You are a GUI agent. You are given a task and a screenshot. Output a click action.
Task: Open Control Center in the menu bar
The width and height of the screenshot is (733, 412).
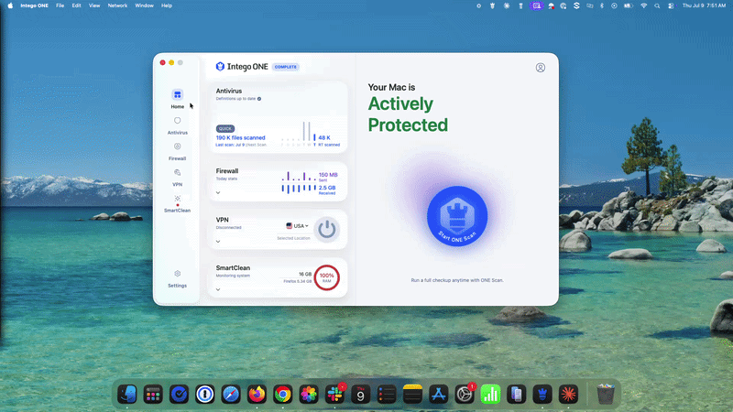671,5
